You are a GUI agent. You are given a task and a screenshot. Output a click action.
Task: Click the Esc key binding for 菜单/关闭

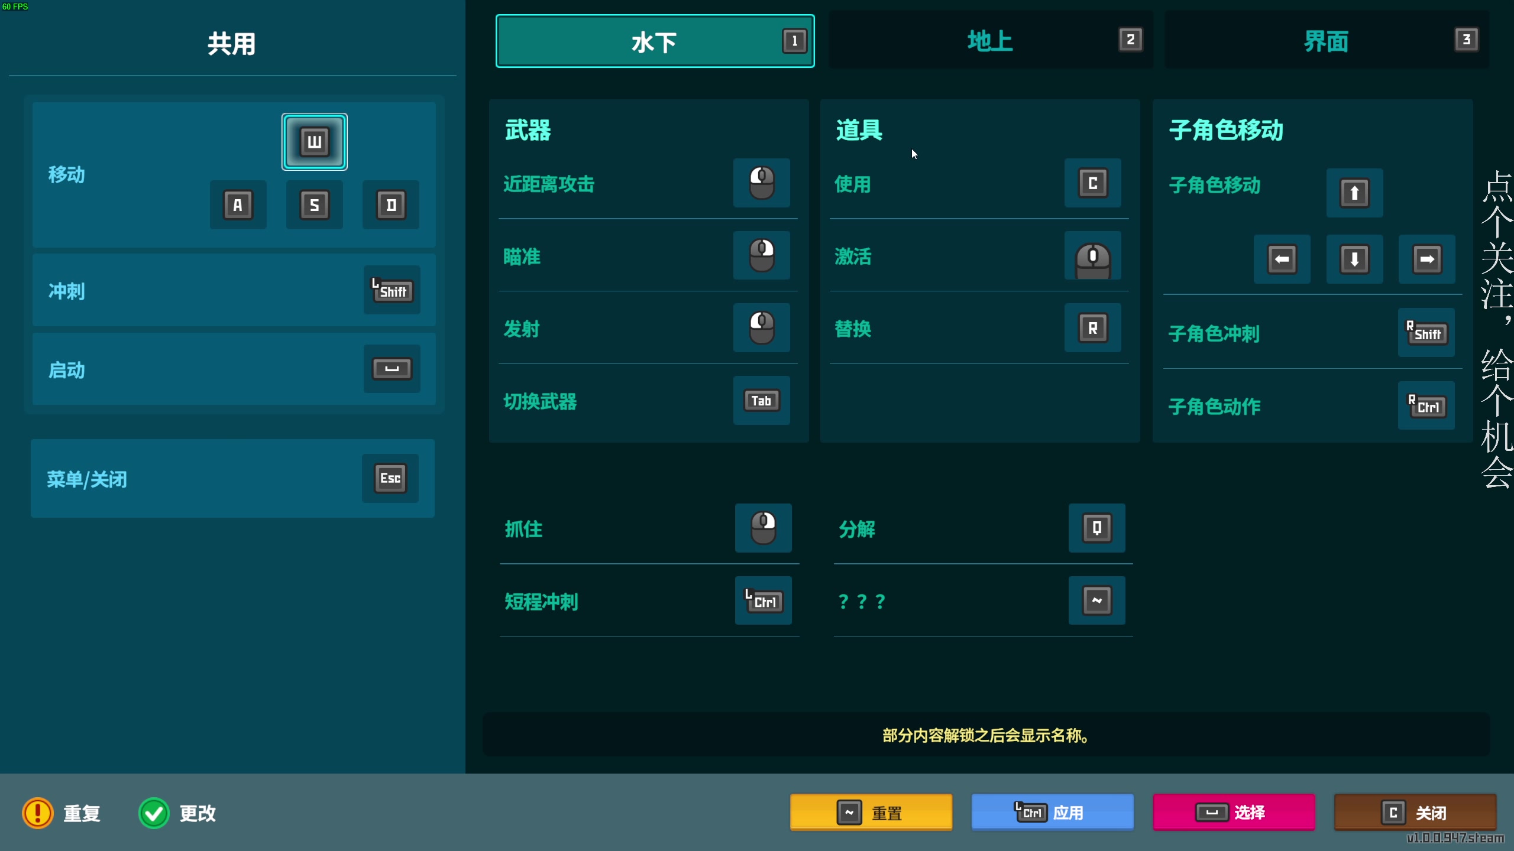point(390,478)
